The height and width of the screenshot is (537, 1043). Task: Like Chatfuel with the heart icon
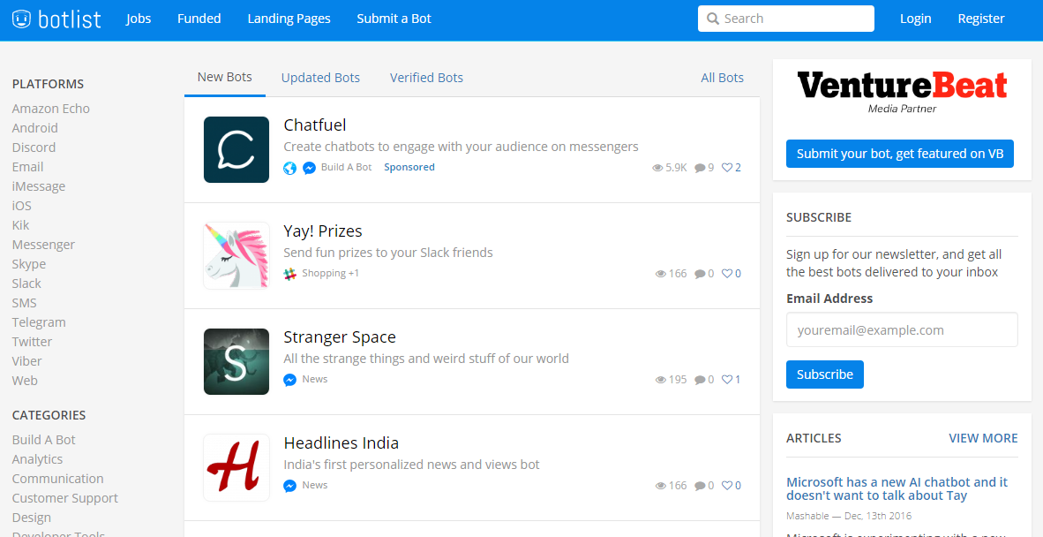[x=727, y=168]
